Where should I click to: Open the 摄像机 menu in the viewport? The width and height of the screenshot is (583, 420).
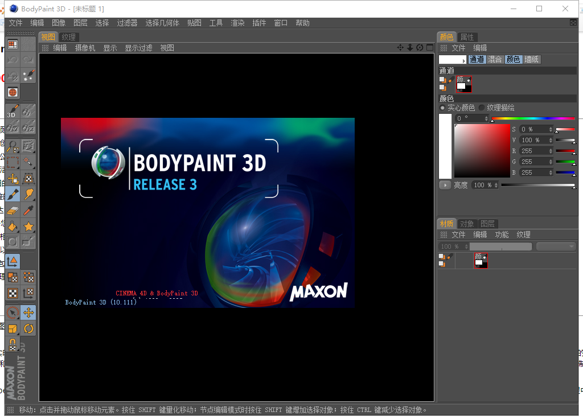point(85,48)
